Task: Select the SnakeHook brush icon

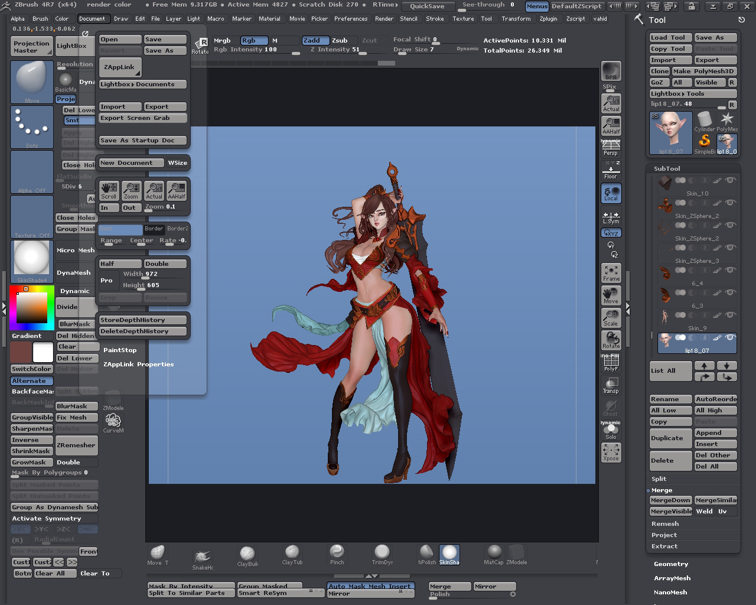Action: coord(203,558)
